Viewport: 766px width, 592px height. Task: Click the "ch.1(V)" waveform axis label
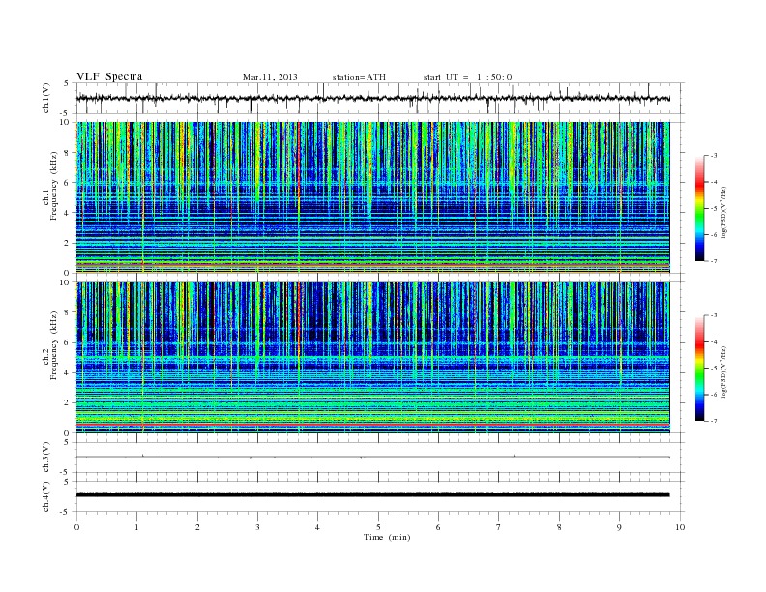pyautogui.click(x=45, y=98)
